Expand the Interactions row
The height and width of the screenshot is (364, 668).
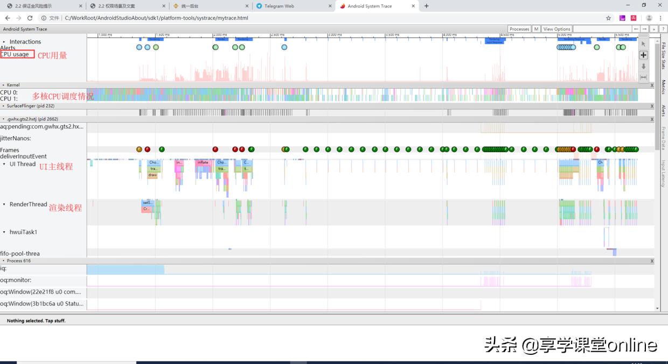[x=4, y=42]
